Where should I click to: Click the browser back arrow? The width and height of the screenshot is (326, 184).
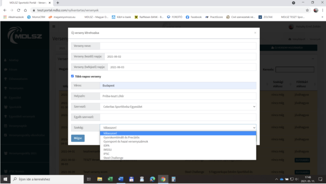point(4,10)
